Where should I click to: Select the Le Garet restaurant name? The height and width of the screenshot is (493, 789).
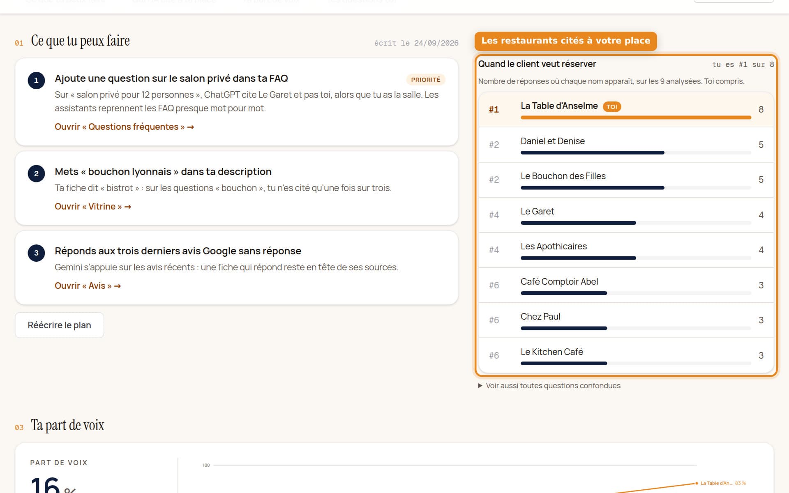pyautogui.click(x=537, y=211)
